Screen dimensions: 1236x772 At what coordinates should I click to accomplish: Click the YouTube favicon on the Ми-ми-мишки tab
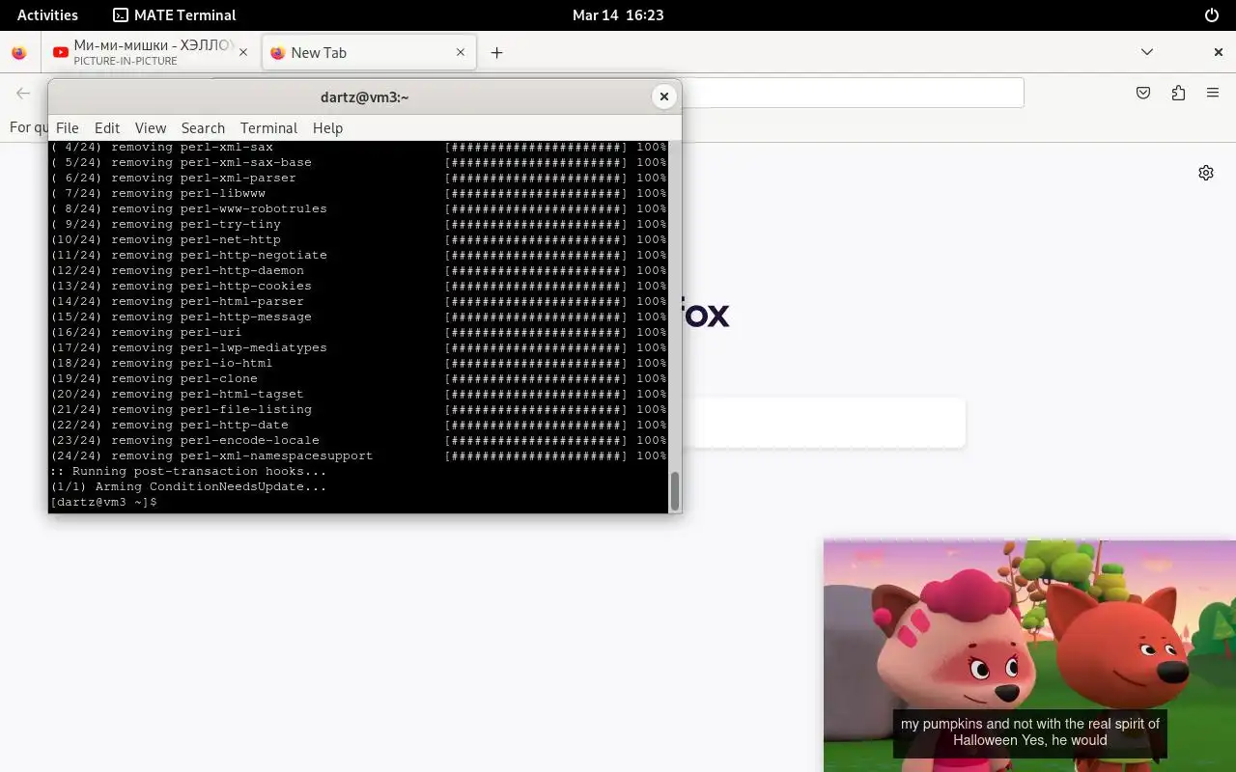tap(61, 52)
